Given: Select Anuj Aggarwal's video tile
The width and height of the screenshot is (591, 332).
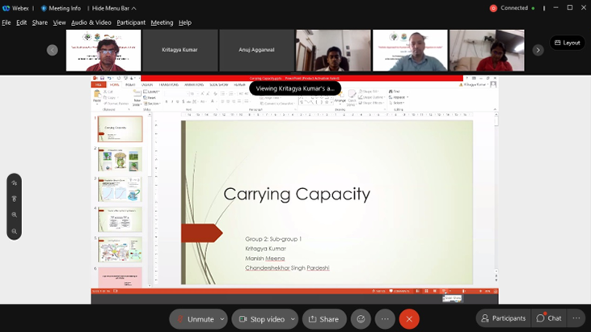Looking at the screenshot, I should [x=256, y=50].
